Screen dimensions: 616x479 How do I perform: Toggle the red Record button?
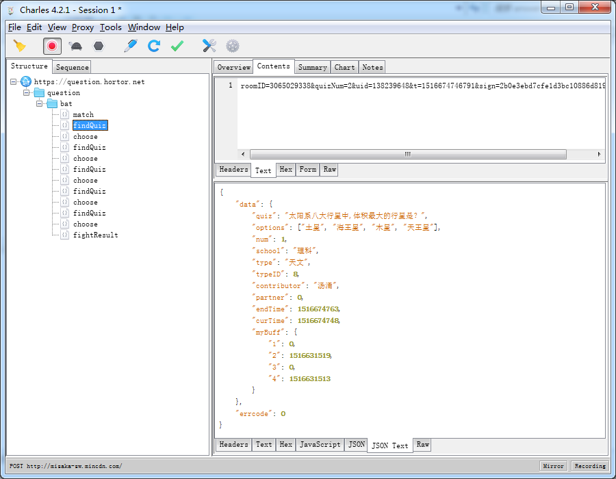[x=52, y=47]
